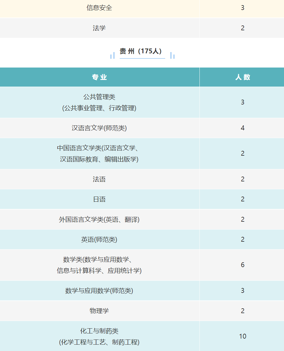This screenshot has height=351, width=284.
Task: Click 汉语言文学(师范类) row
Action: click(142, 128)
